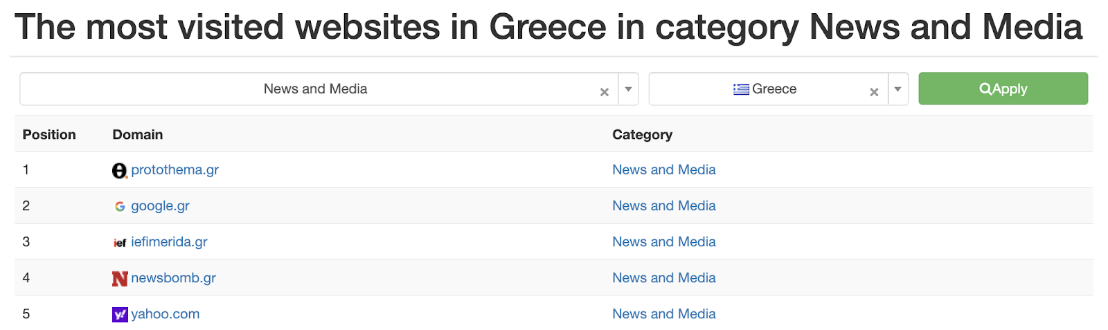Open the protothema.gr domain link
The width and height of the screenshot is (1108, 330).
coord(175,170)
